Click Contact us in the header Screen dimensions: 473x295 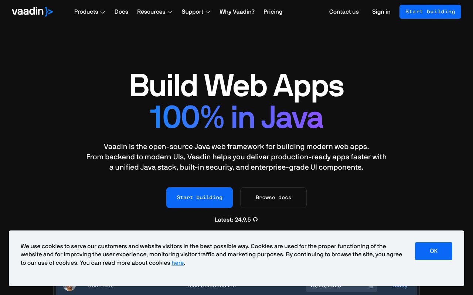point(344,12)
